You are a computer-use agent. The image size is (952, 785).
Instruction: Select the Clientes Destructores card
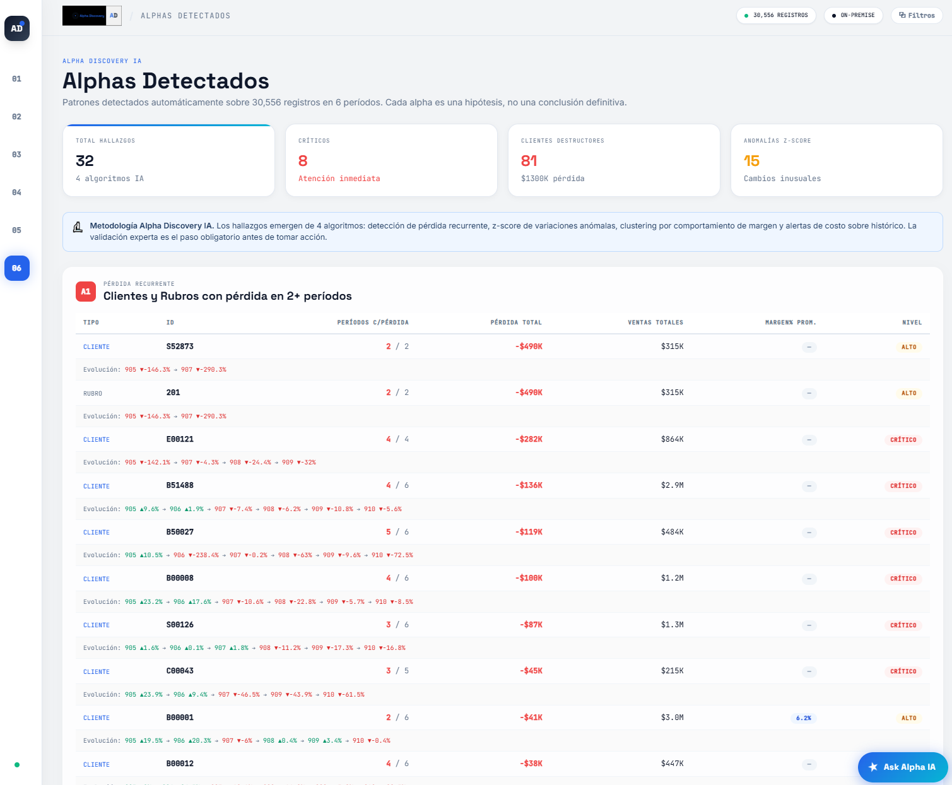click(x=614, y=160)
